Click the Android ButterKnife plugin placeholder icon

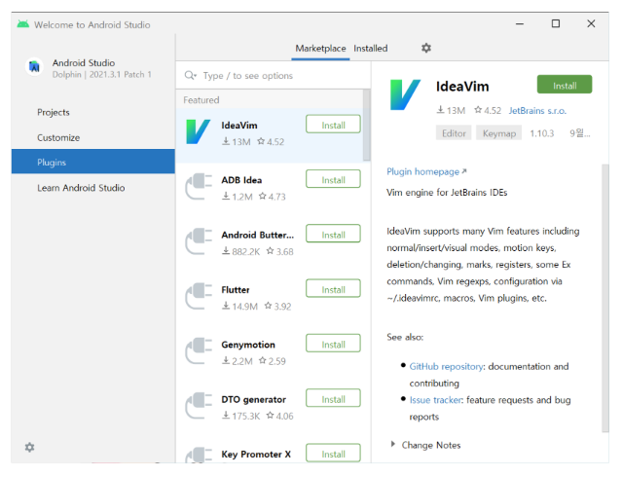pos(200,241)
